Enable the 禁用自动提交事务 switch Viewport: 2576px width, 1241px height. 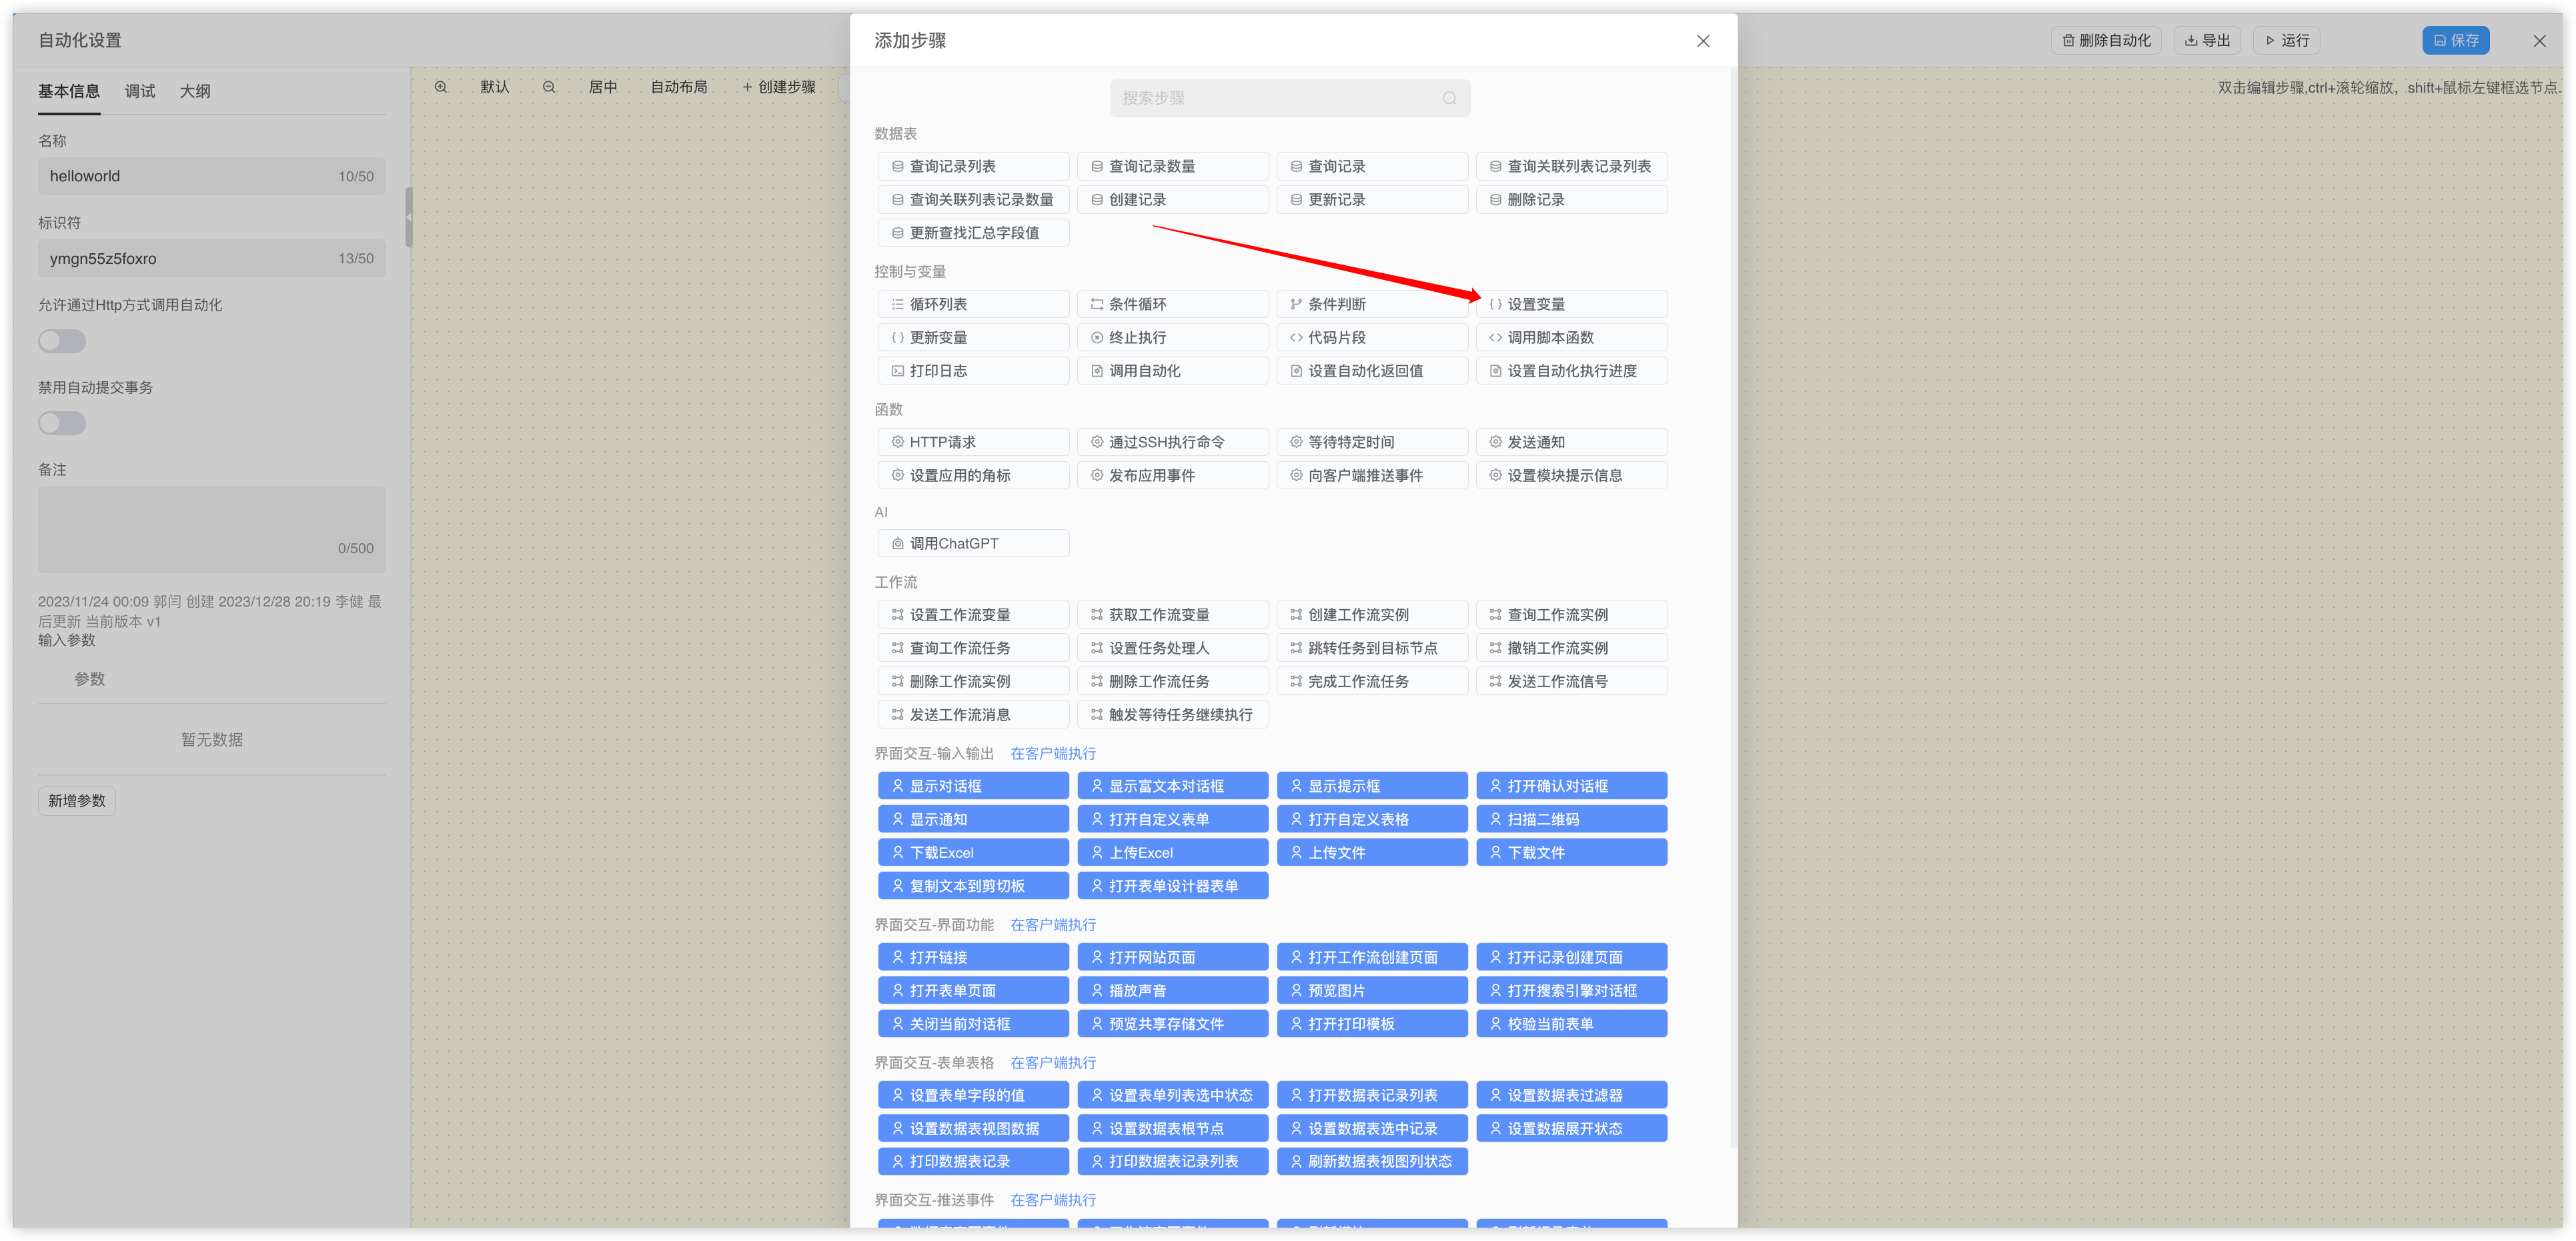pyautogui.click(x=61, y=423)
